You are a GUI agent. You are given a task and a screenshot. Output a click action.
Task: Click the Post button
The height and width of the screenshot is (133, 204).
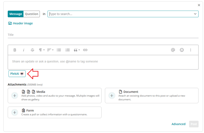tap(194, 124)
